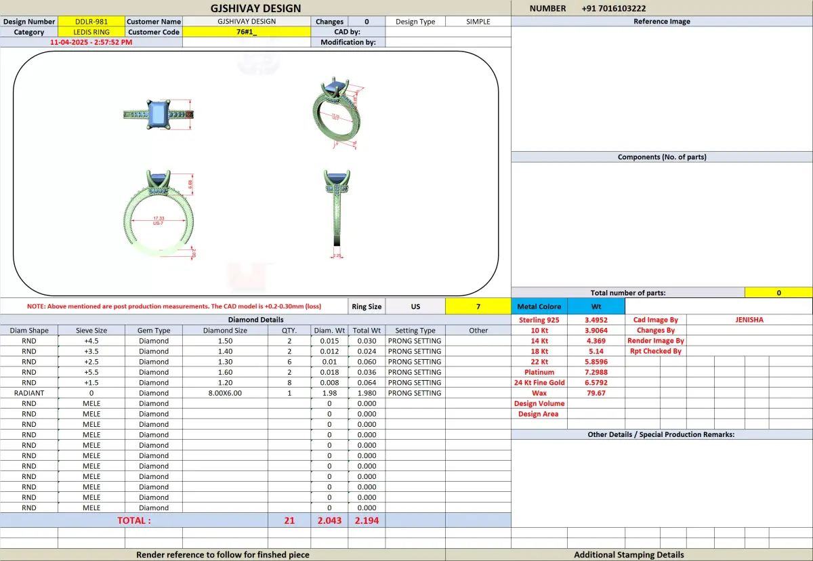This screenshot has width=813, height=561.
Task: Select the yellow ring size value 7
Action: pos(478,306)
